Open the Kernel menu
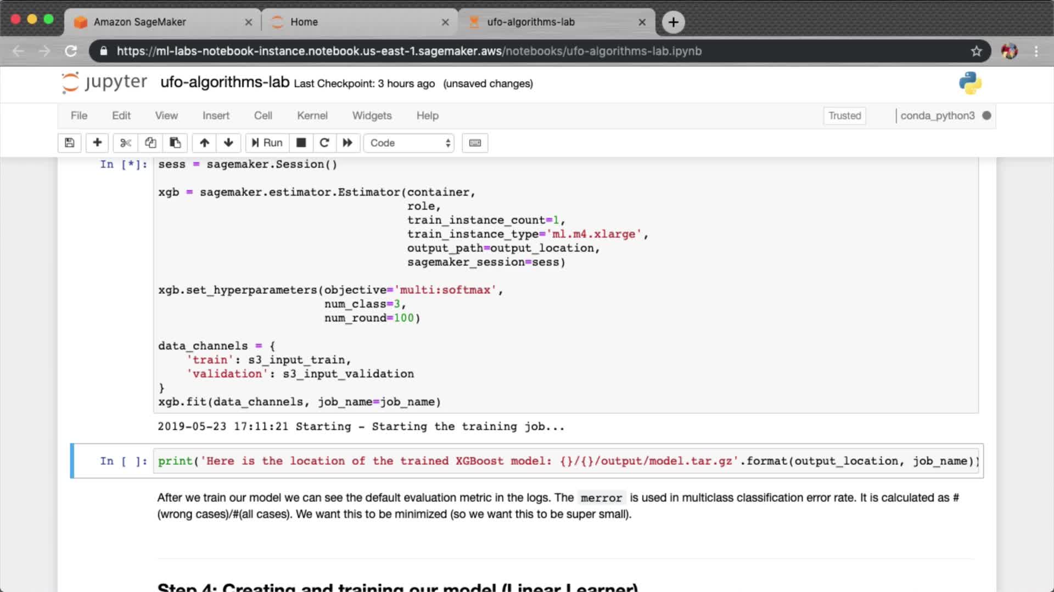 312,116
